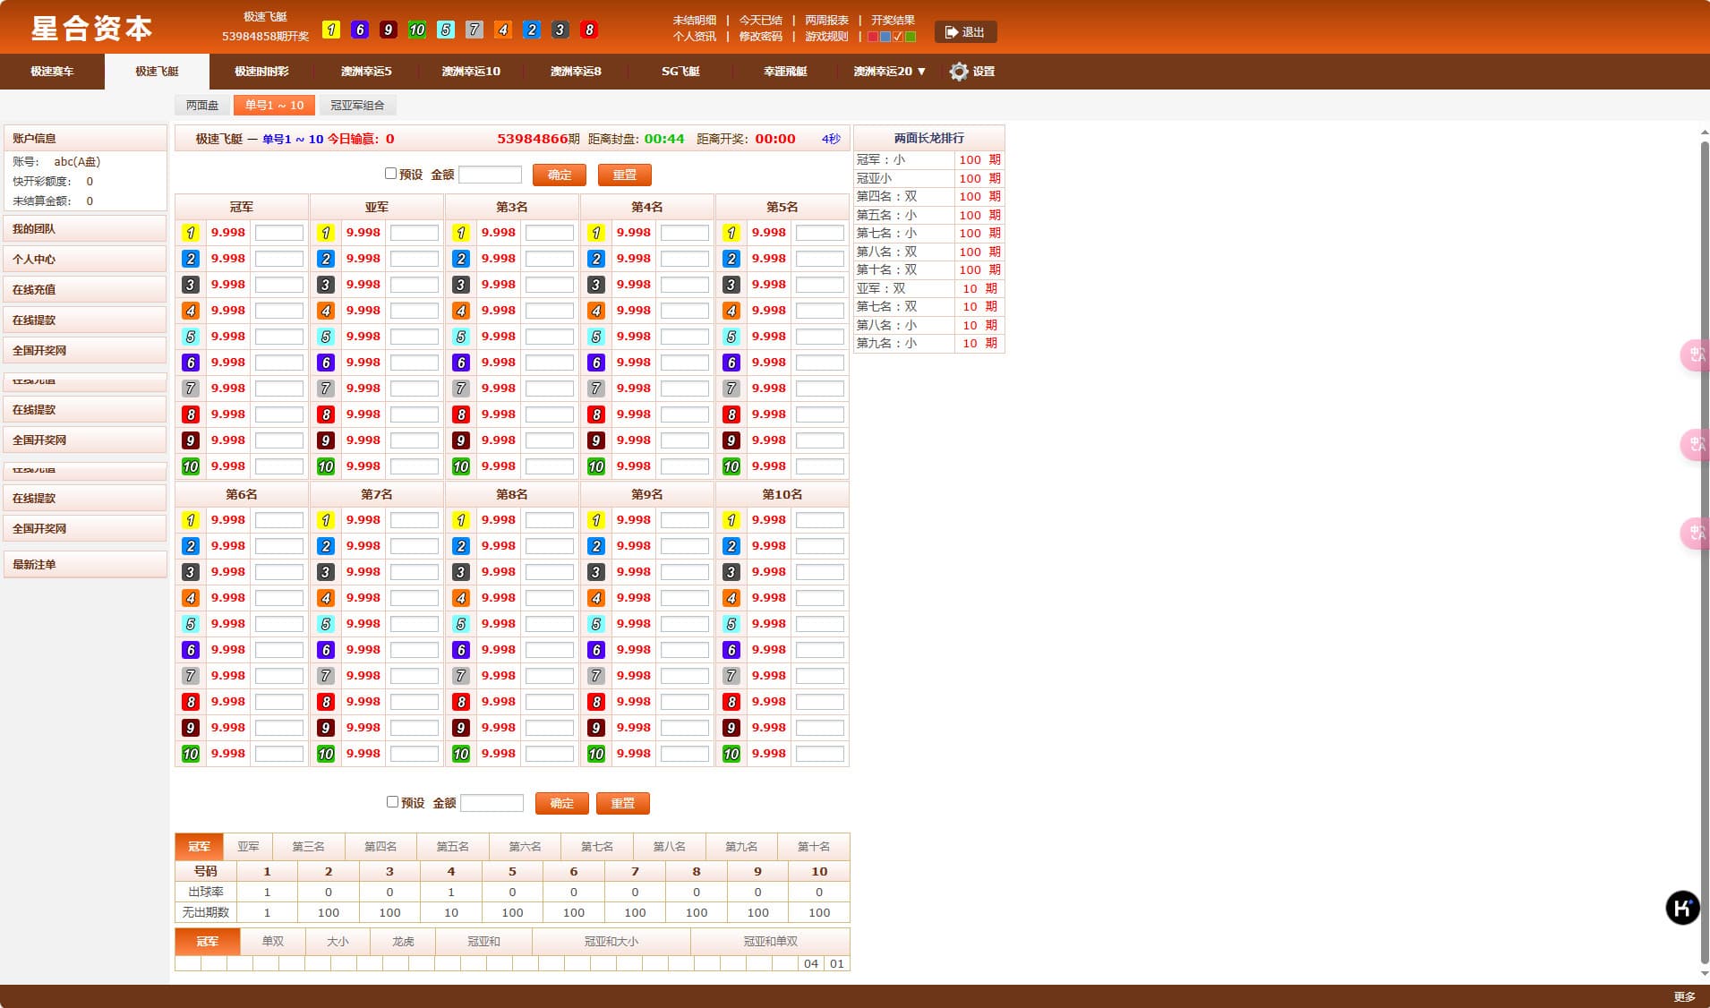This screenshot has width=1710, height=1008.
Task: Enable the top 预设 preset checkbox
Action: coord(390,174)
